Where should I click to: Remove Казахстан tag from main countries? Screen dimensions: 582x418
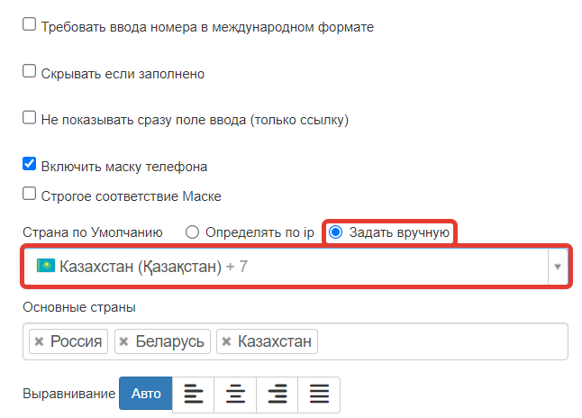click(x=226, y=341)
